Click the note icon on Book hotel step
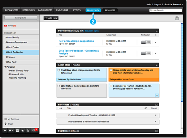Viewport: 187px width, 138px height. (157, 96)
